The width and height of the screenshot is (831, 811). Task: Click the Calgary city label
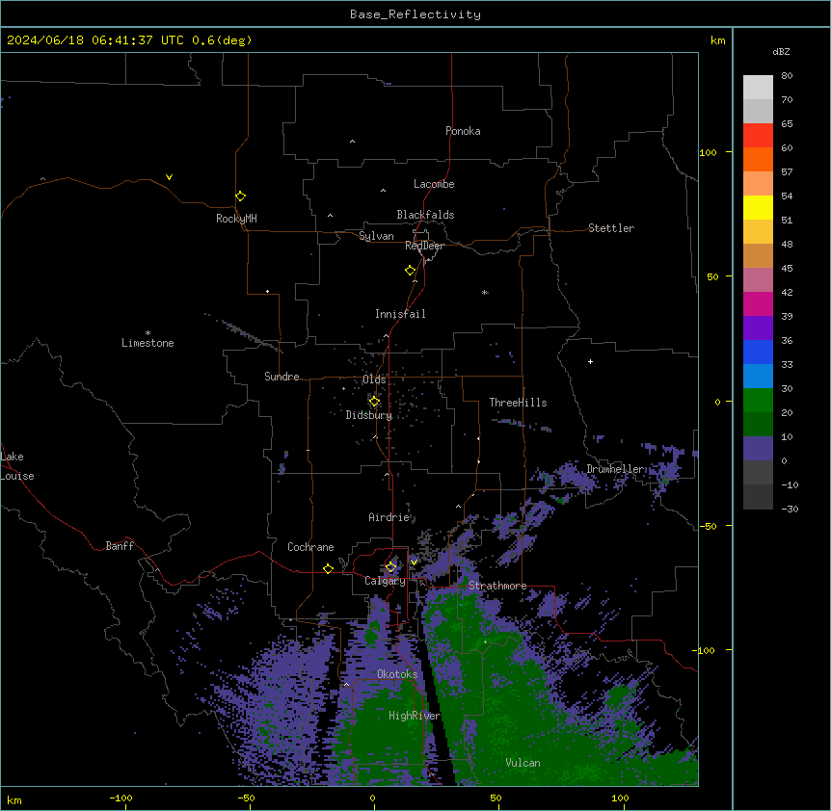pos(385,581)
